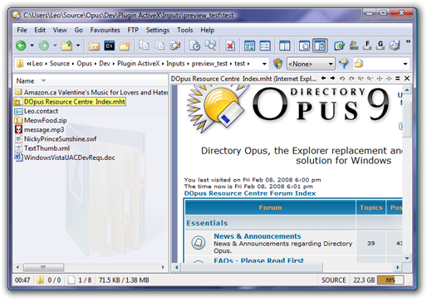427x300 pixels.
Task: Click the drive icon labeled F
Action: [367, 46]
